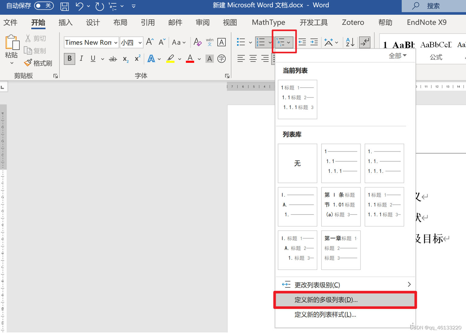Open font dialog launcher in 字体 group
This screenshot has width=466, height=333.
point(227,76)
